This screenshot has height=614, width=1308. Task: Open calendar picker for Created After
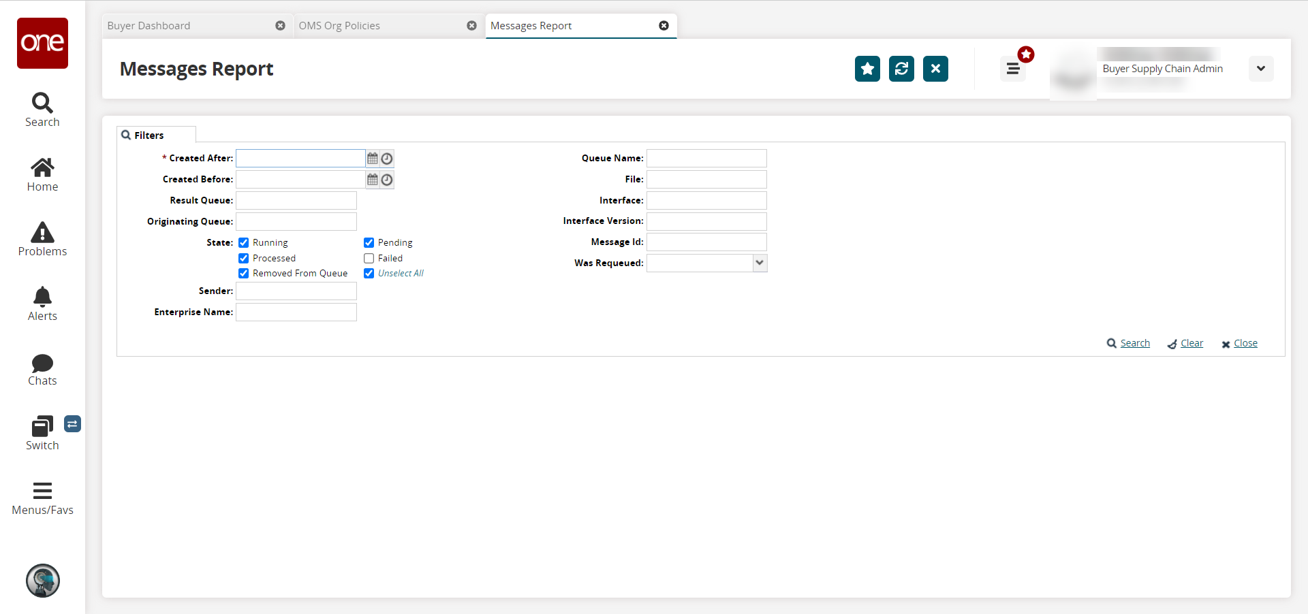point(373,159)
